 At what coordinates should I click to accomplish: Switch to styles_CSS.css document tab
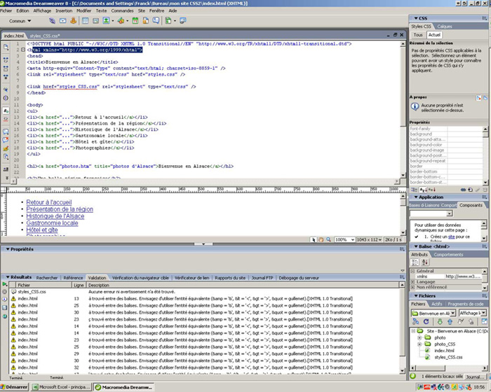(45, 36)
